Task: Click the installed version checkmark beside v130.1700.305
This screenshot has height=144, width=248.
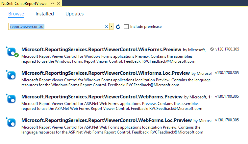Action: pyautogui.click(x=212, y=50)
